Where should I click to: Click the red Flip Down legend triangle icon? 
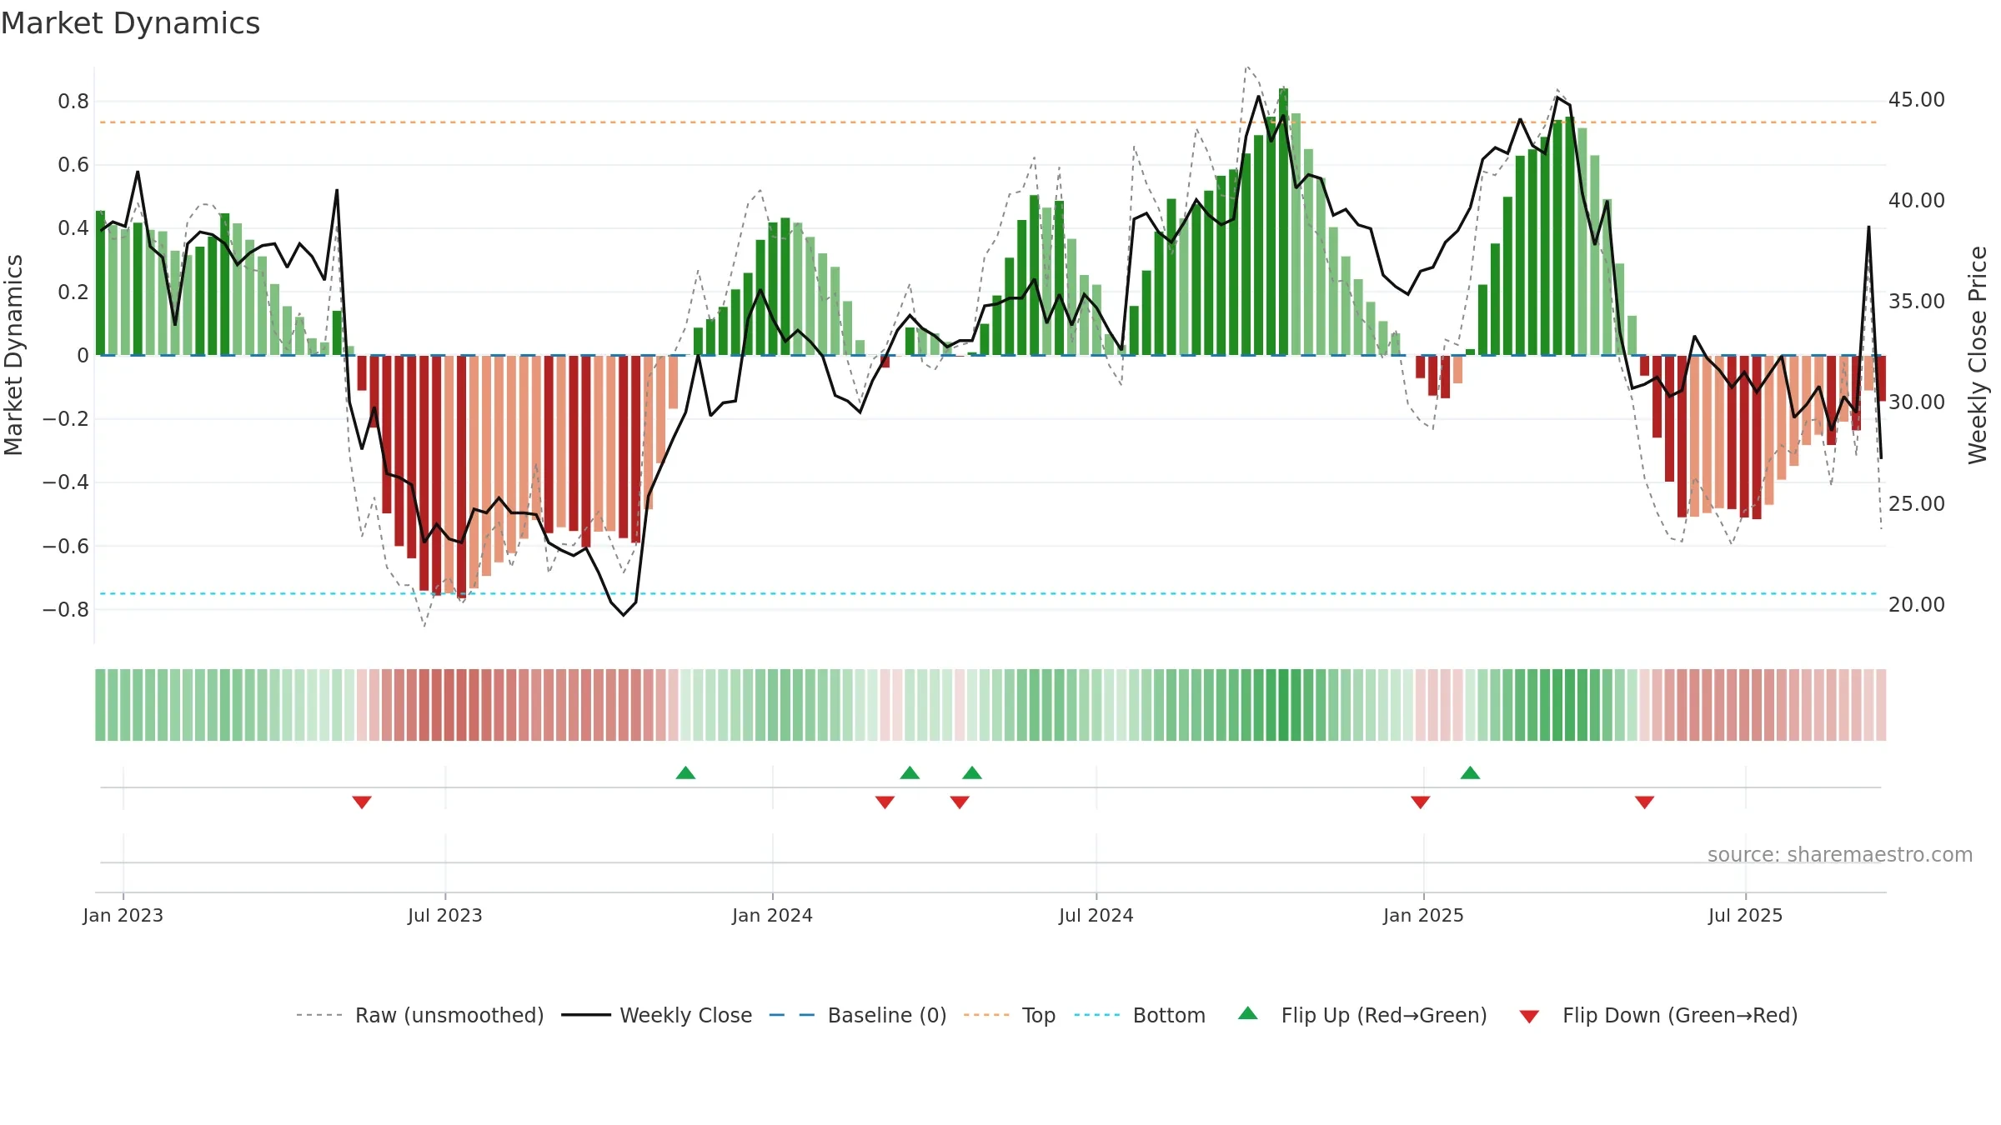1529,1017
